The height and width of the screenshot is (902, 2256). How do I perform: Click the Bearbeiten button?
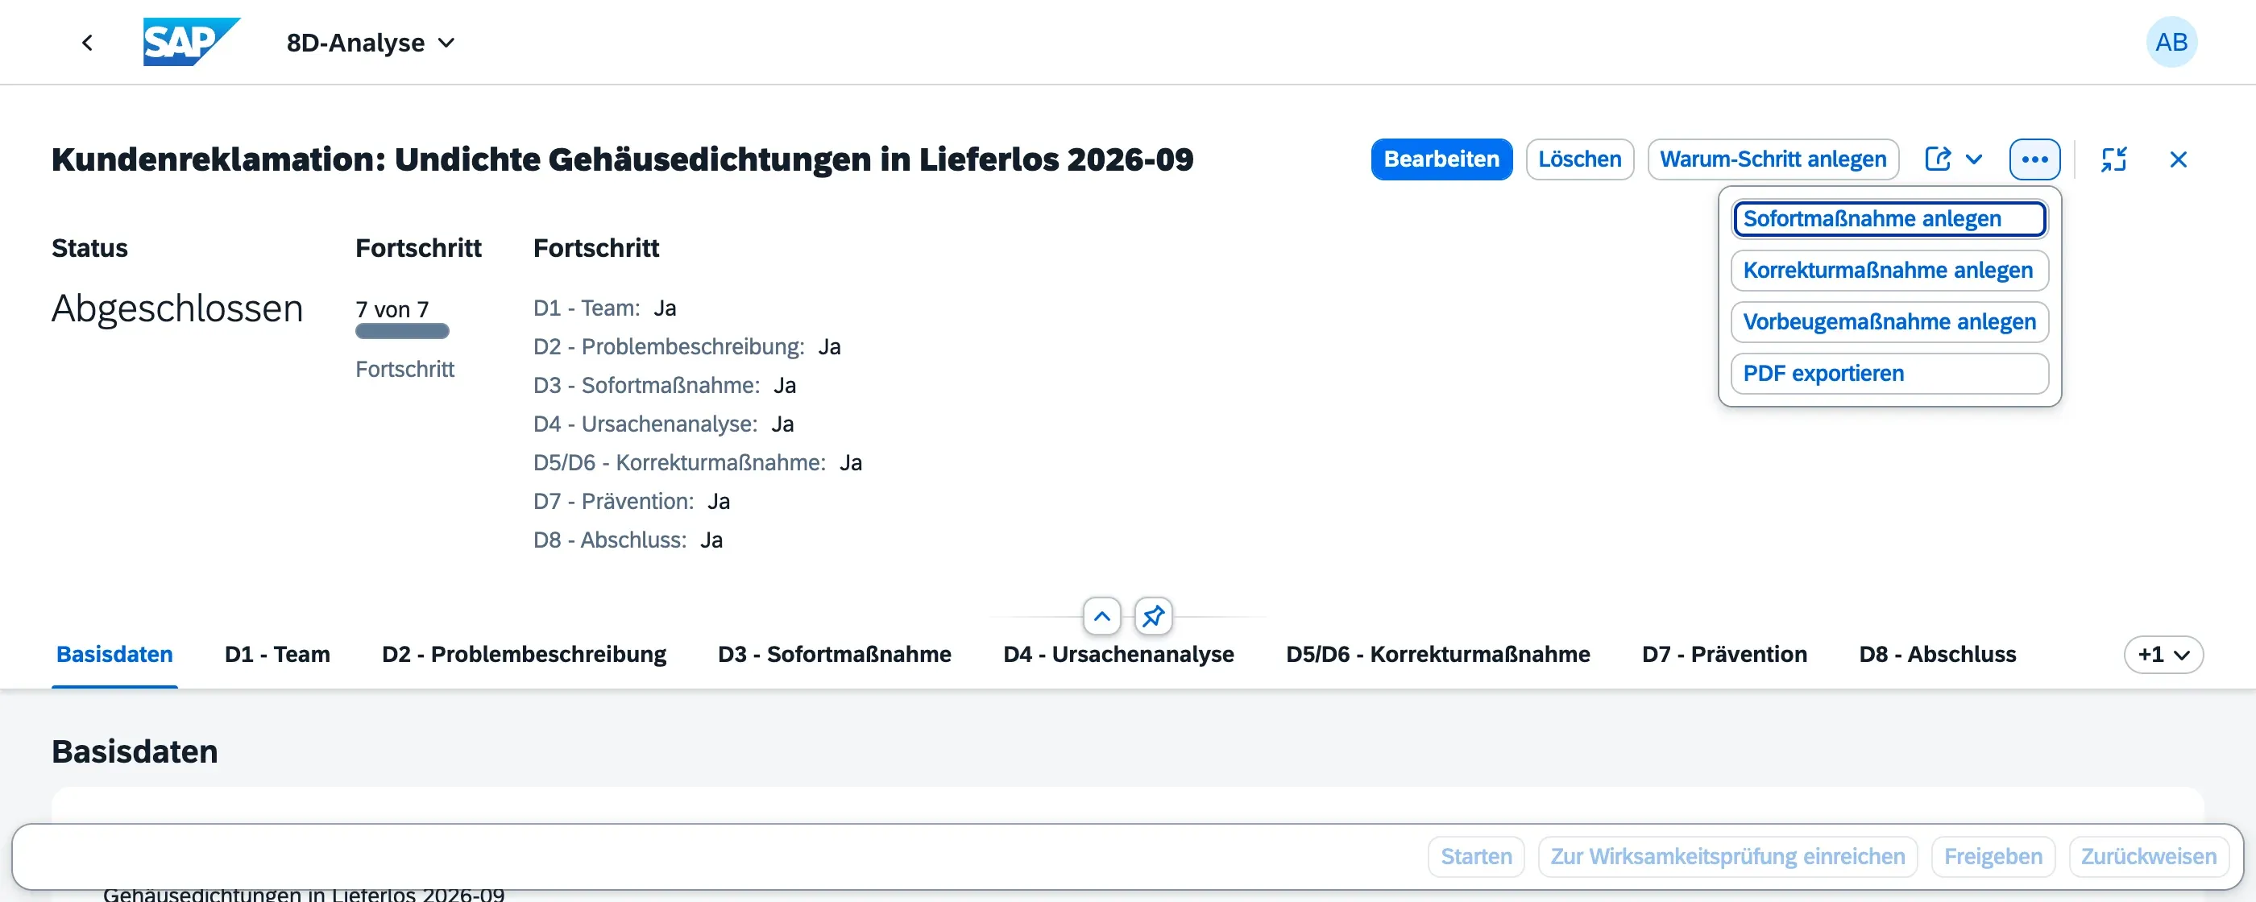pyautogui.click(x=1441, y=159)
